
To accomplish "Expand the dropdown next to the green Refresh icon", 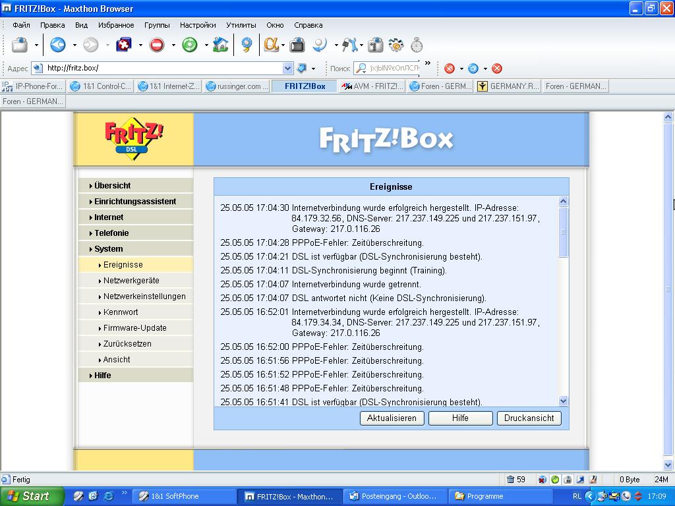I will (206, 45).
